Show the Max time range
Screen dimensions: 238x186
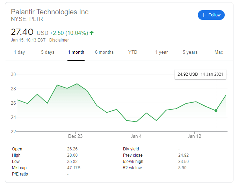point(219,52)
